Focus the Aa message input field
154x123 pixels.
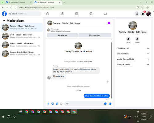coord(84,104)
